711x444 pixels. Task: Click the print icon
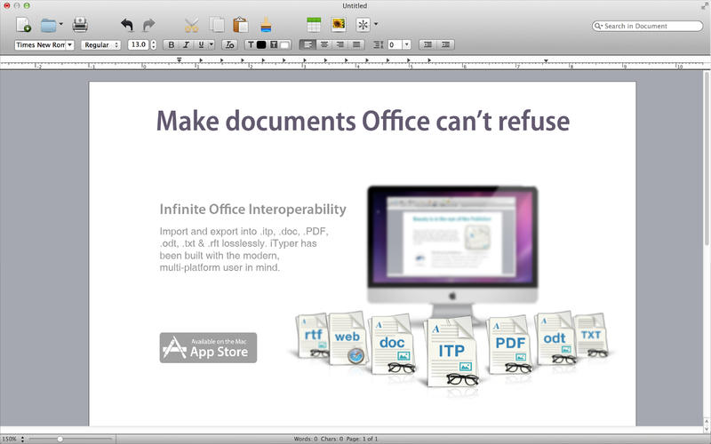pos(80,25)
